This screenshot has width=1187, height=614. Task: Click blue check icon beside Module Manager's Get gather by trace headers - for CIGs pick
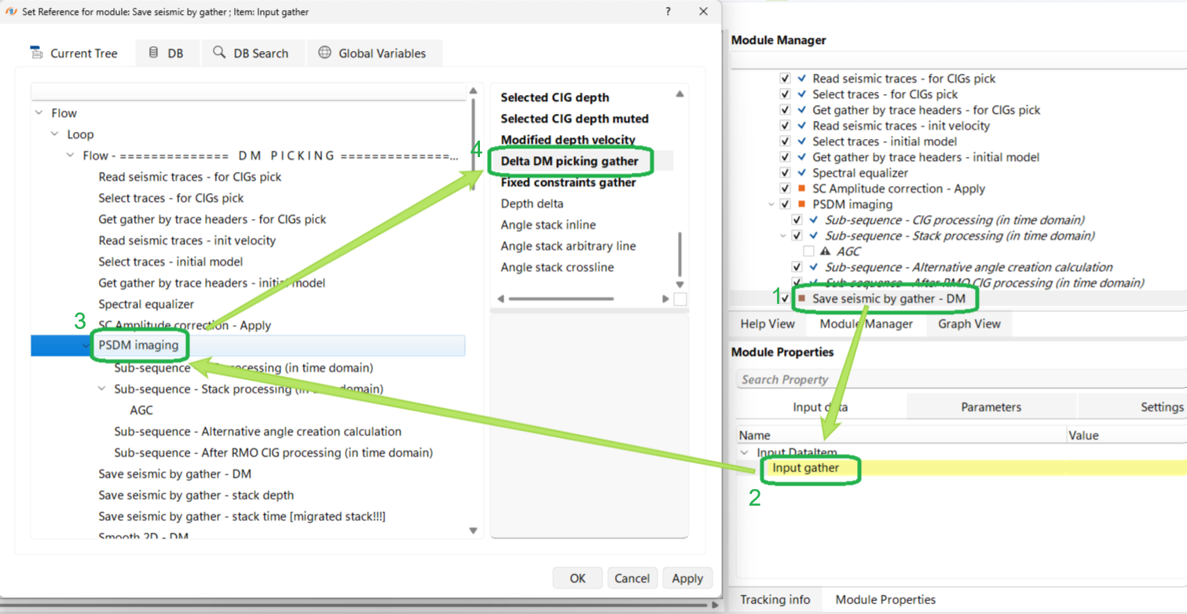click(801, 110)
